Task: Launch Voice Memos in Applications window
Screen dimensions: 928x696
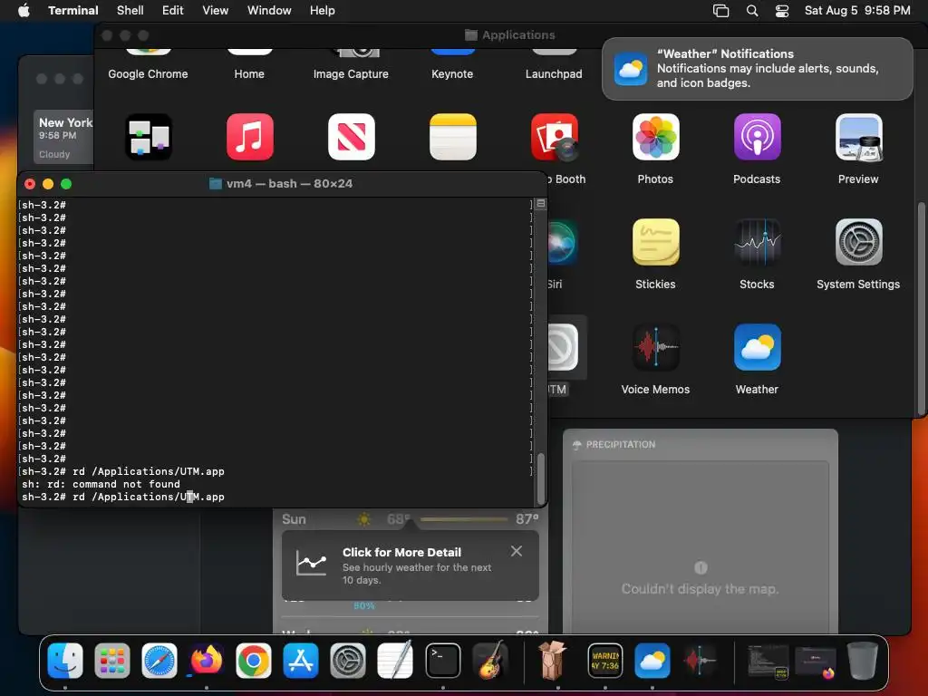Action: pyautogui.click(x=656, y=347)
